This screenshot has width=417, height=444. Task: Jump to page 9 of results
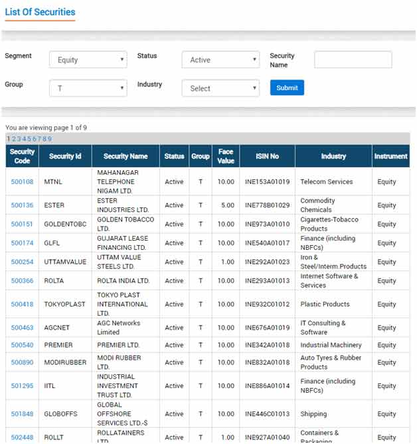49,139
